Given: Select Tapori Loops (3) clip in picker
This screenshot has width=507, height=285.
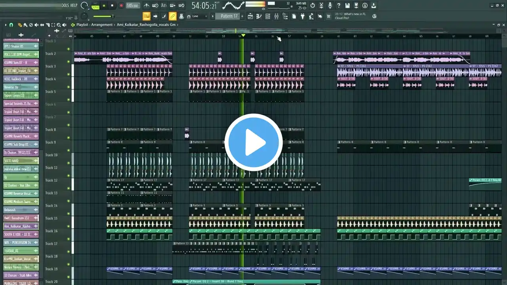Looking at the screenshot, I should pos(21,95).
